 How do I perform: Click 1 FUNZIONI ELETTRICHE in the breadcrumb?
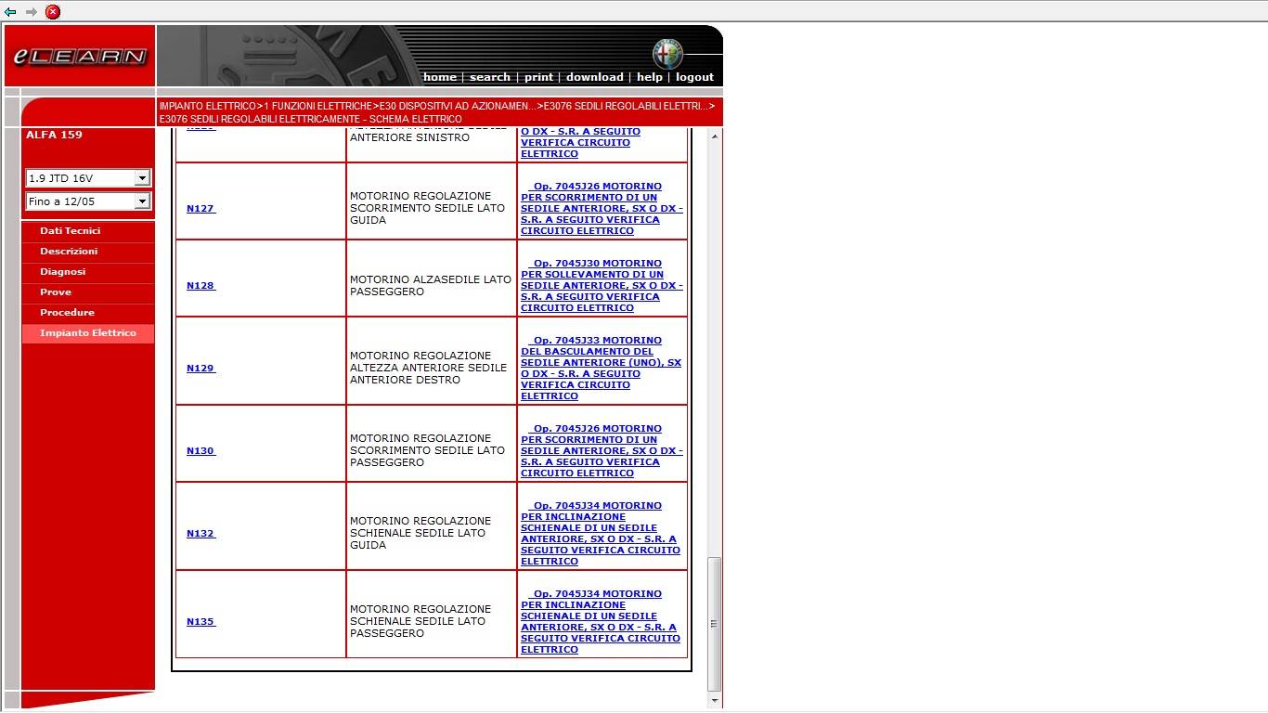point(317,107)
